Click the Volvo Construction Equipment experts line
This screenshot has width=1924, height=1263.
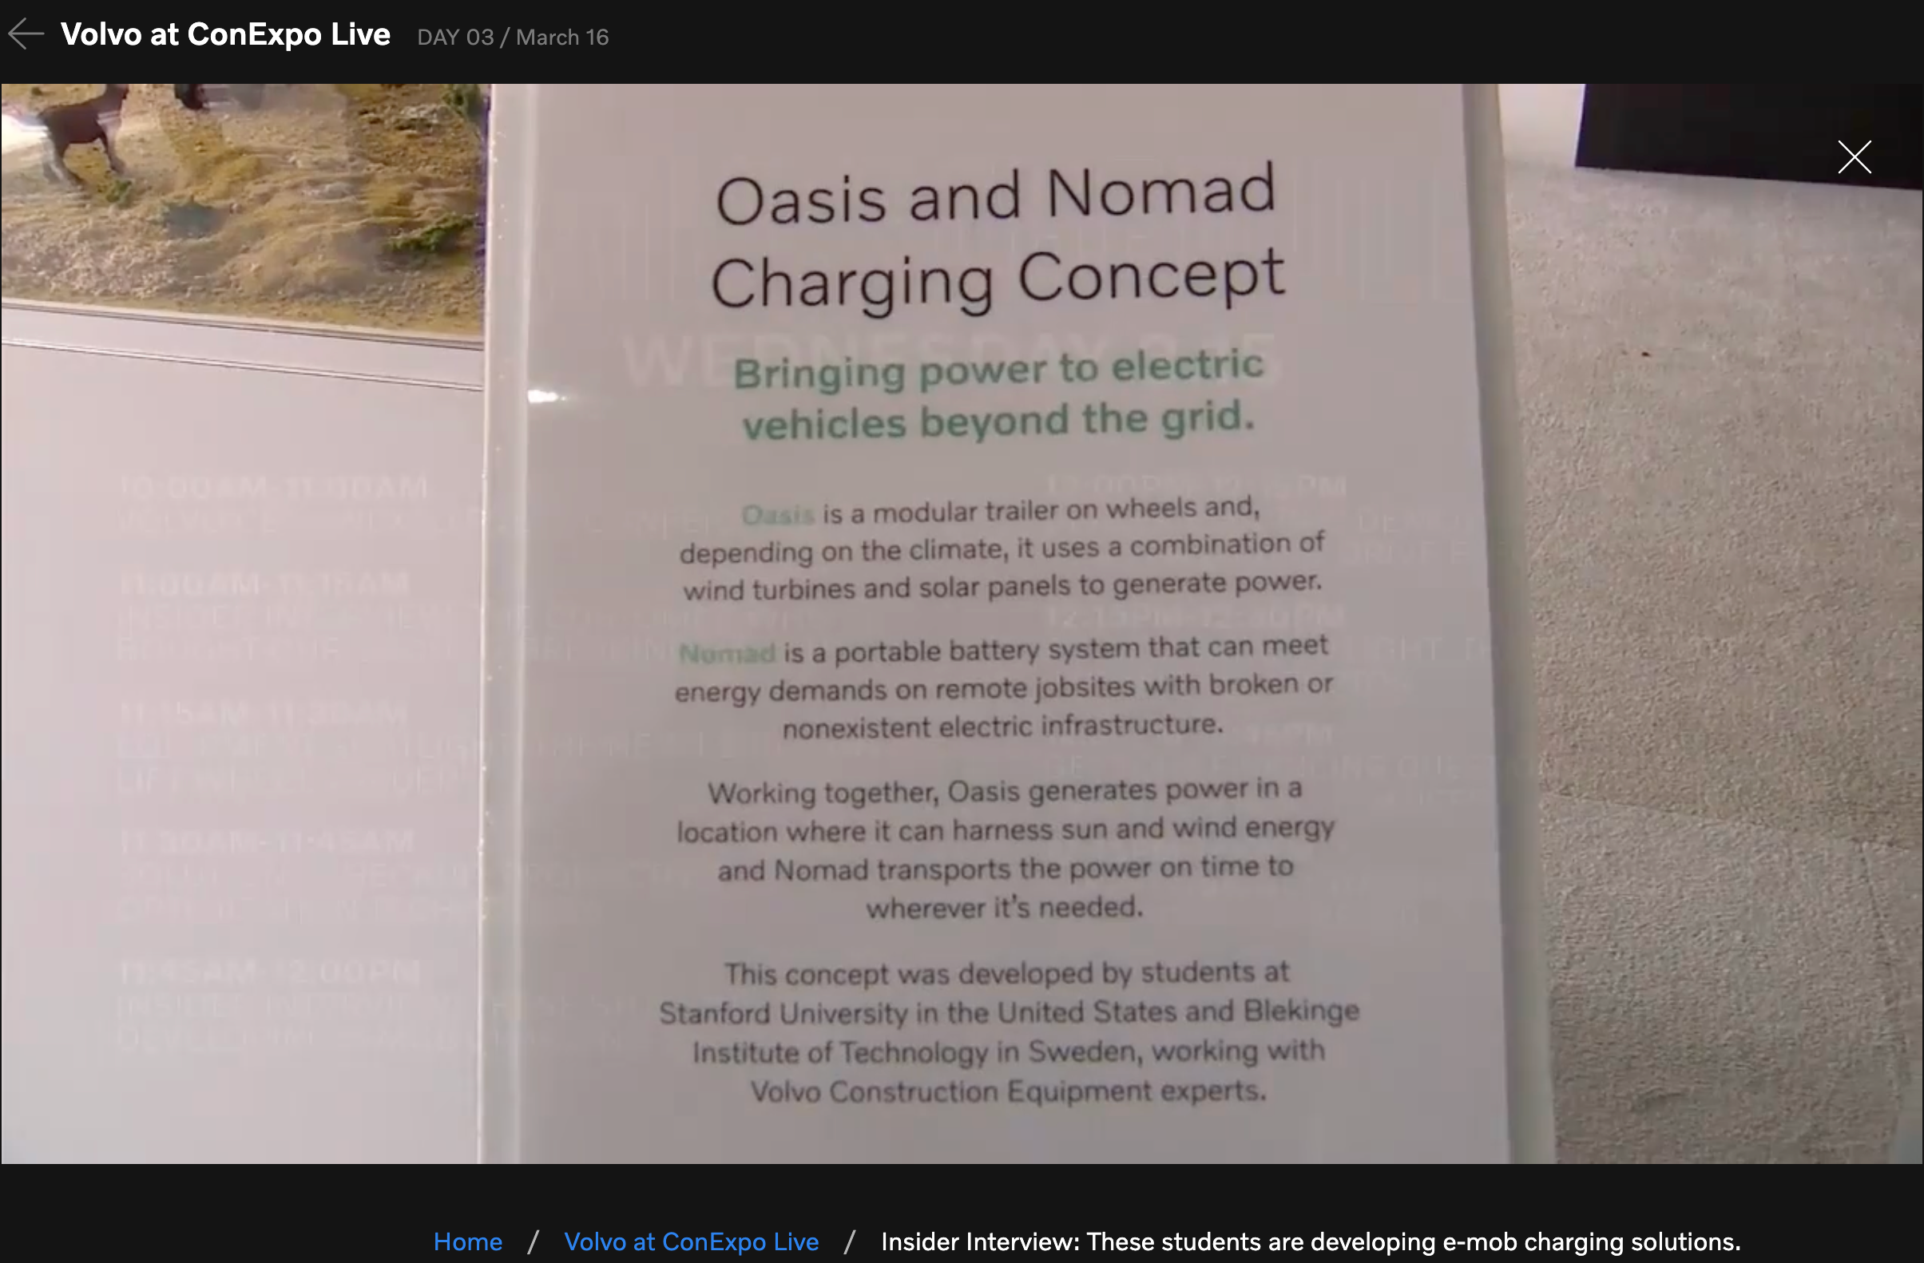click(x=1008, y=1091)
